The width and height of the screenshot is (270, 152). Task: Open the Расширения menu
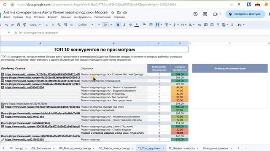103,17
